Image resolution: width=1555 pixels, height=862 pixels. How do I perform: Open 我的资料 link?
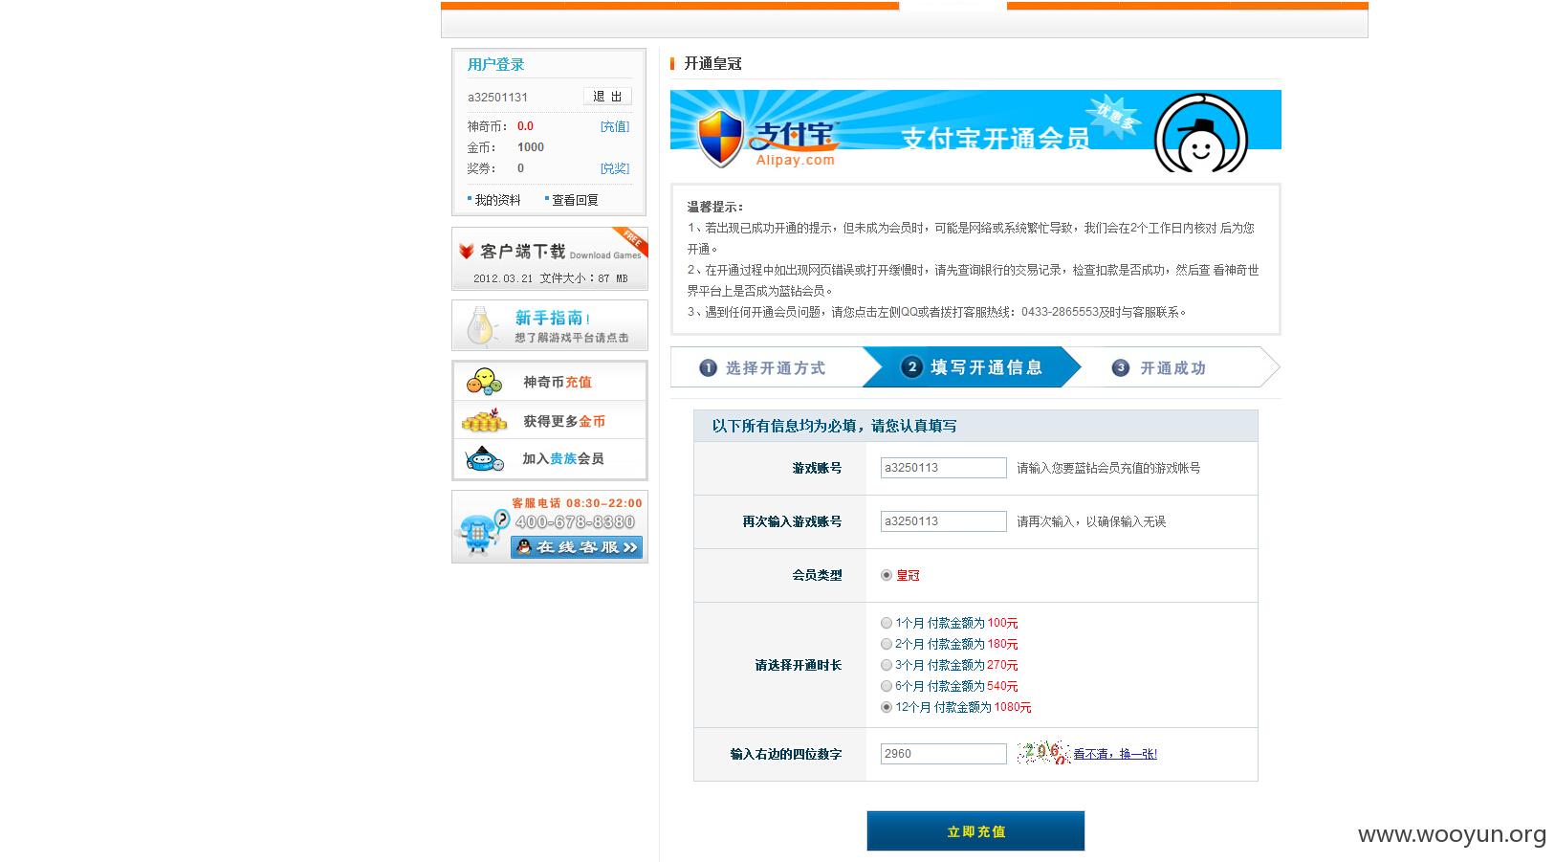[x=497, y=200]
